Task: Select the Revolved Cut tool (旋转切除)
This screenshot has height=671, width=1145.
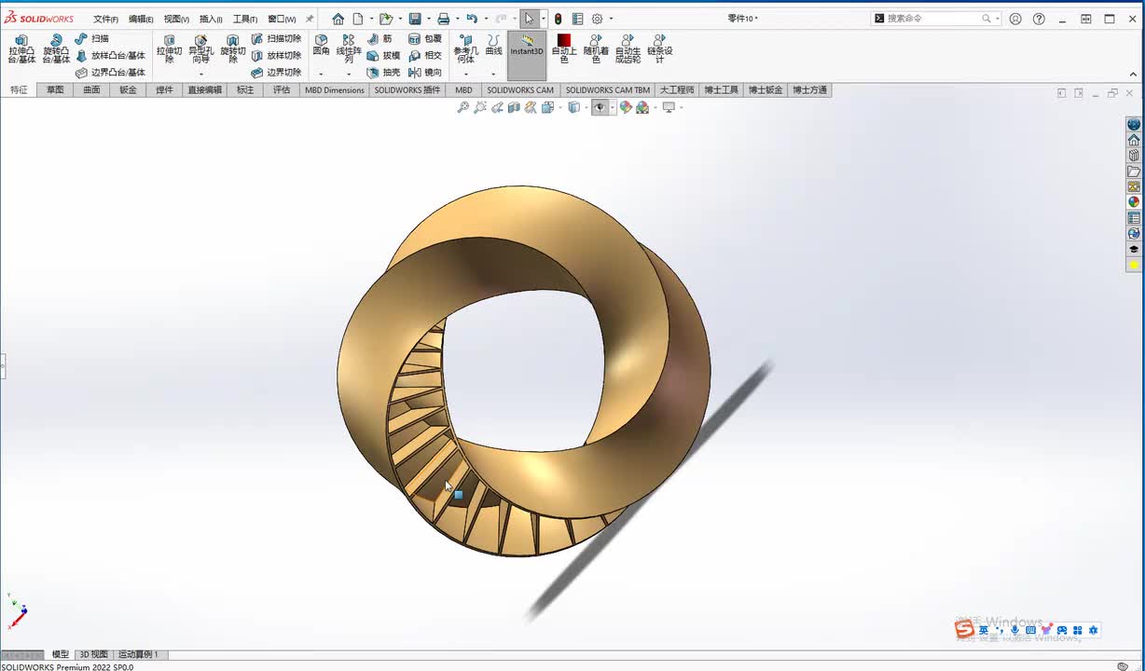Action: [x=232, y=48]
